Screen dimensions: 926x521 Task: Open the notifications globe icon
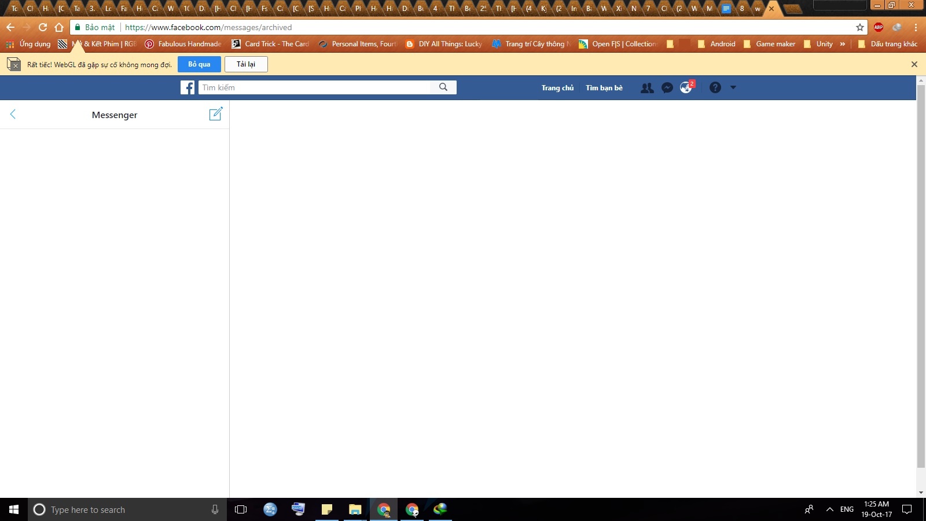click(686, 88)
